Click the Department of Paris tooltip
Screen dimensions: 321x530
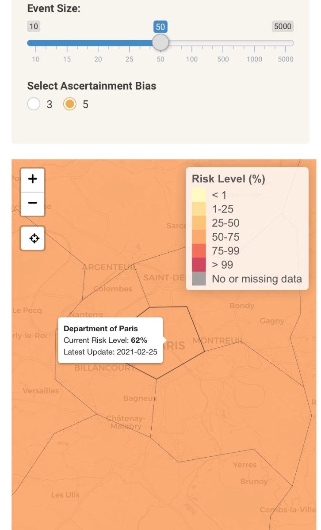point(111,341)
